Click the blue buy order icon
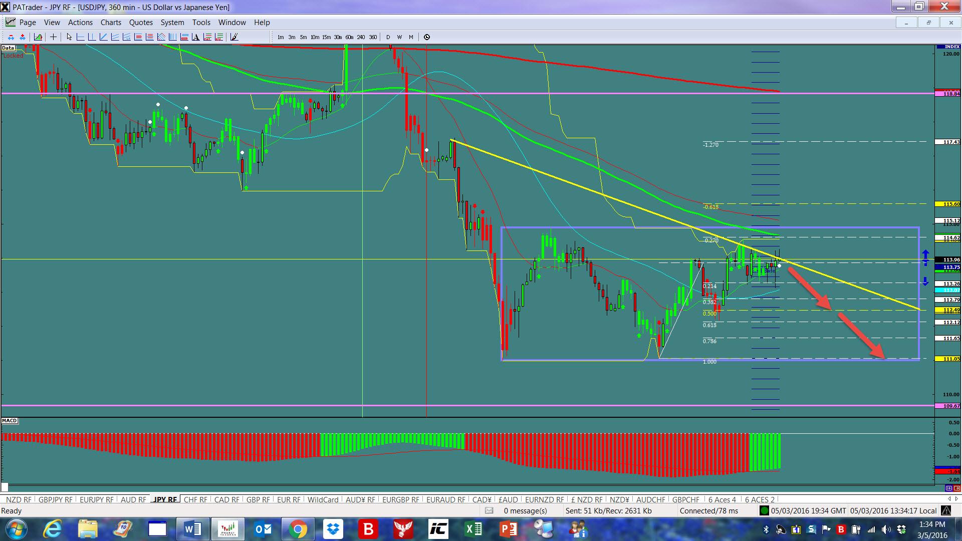Viewport: 962px width, 541px height. click(x=23, y=37)
